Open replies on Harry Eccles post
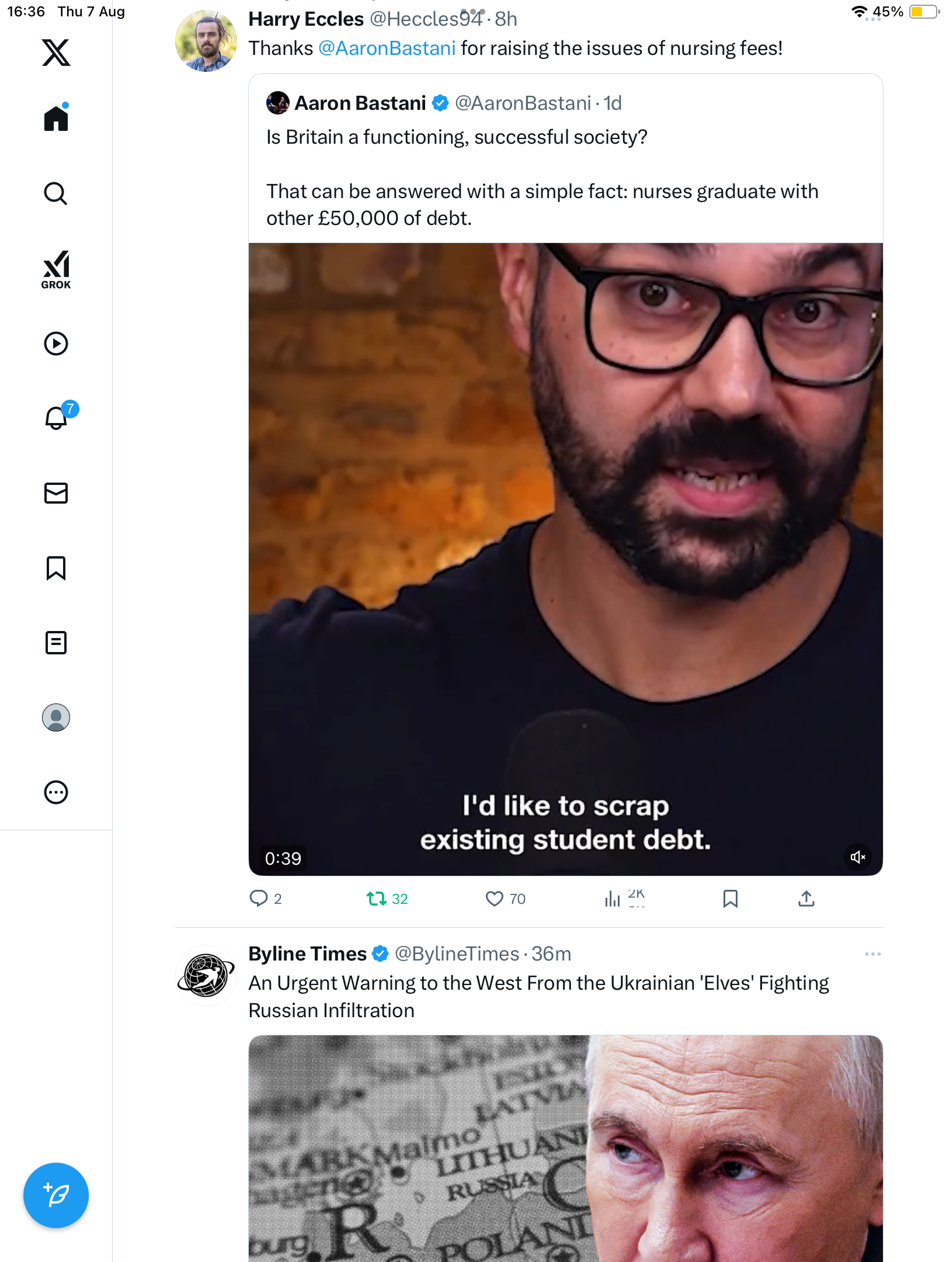This screenshot has height=1262, width=946. [259, 899]
